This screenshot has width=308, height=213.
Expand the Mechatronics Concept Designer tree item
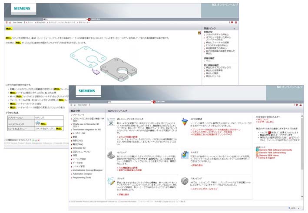coord(72,170)
